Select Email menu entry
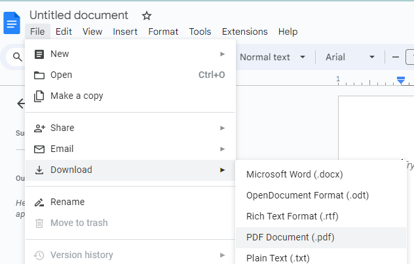 coord(130,149)
